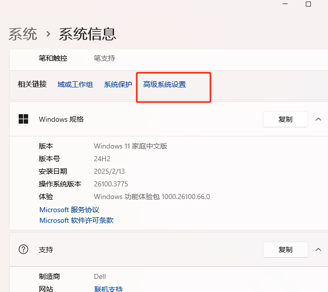This screenshot has height=292, width=328.
Task: Collapse the Windows 规格 section chevron
Action: 318,119
